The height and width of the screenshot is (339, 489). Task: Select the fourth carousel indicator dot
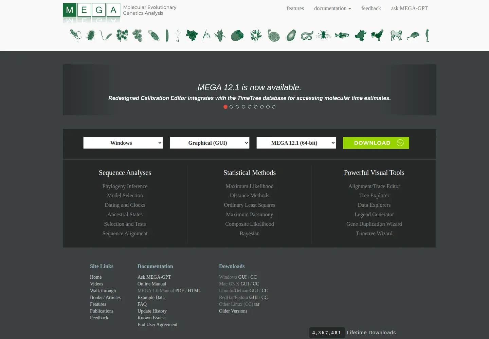[243, 107]
